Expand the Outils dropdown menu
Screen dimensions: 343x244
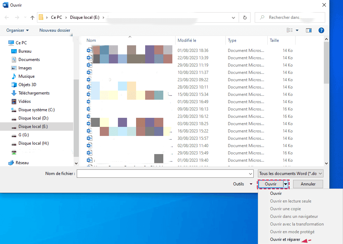[243, 184]
